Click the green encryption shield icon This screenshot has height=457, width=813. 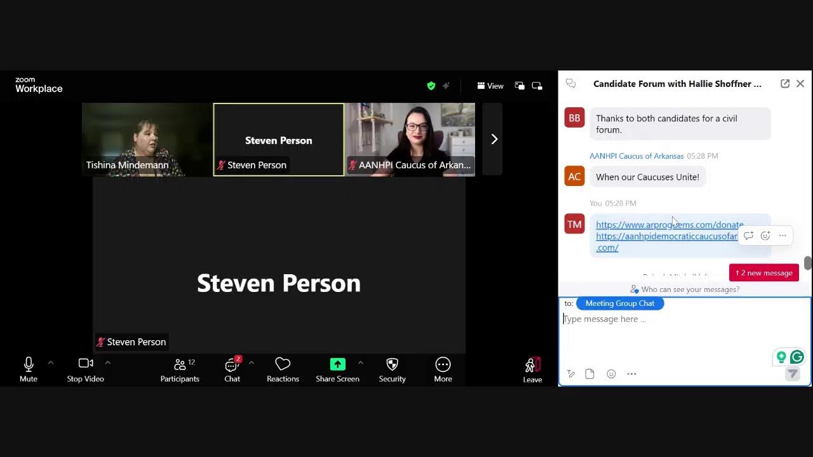(x=431, y=86)
